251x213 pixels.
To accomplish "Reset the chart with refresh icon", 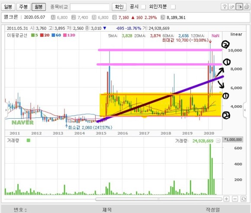I will (x=244, y=199).
